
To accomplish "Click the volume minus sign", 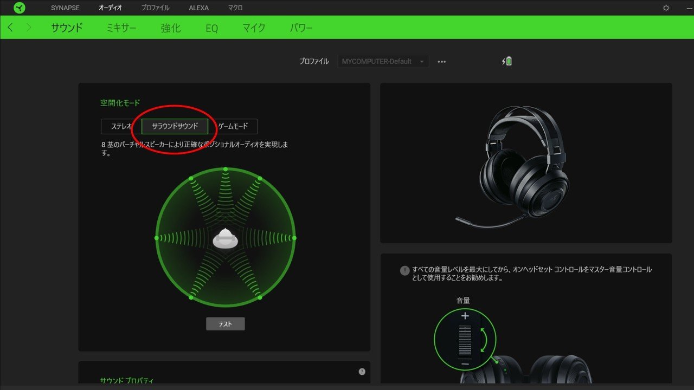I will 465,364.
